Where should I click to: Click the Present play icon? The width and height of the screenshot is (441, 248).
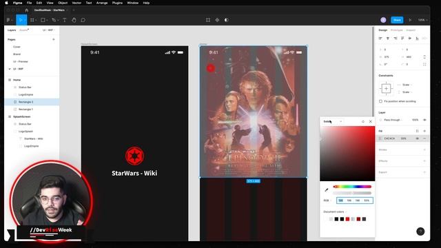pos(410,20)
